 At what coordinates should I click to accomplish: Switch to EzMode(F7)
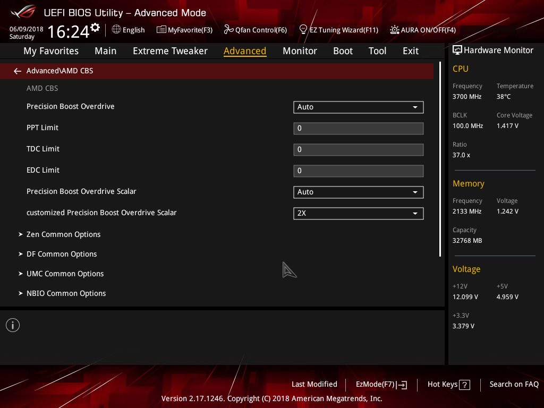pyautogui.click(x=381, y=385)
